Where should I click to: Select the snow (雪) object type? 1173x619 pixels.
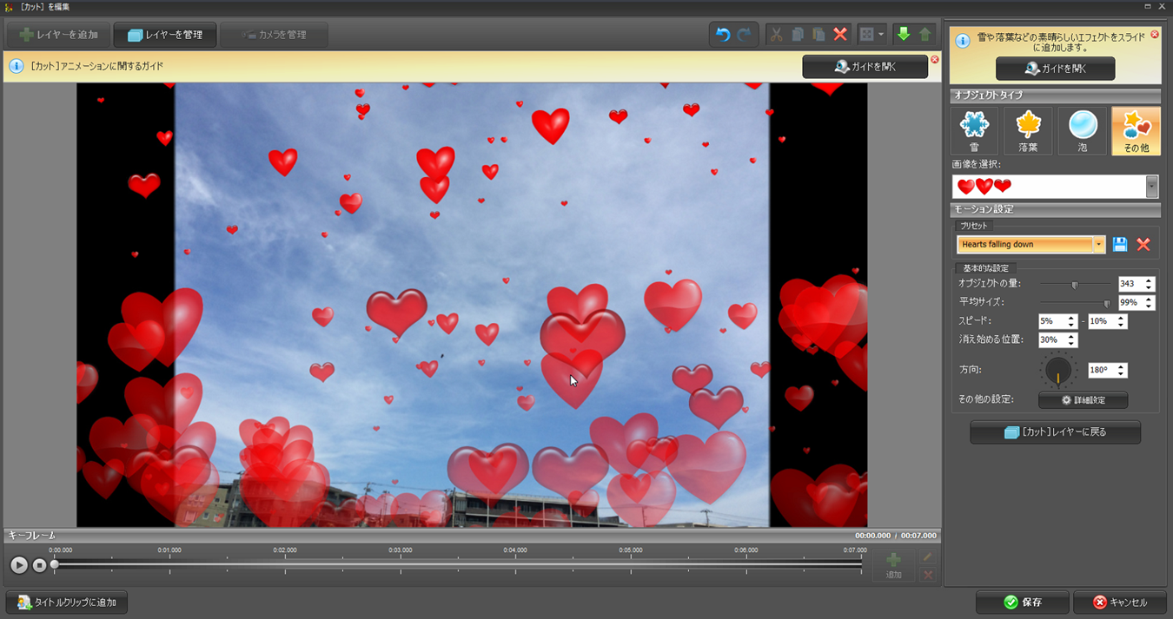974,131
